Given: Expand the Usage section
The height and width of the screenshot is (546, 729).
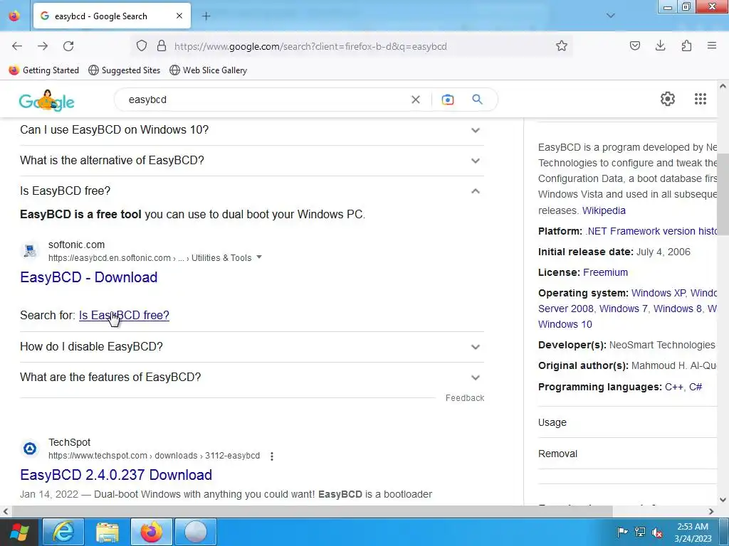Looking at the screenshot, I should tap(628, 422).
